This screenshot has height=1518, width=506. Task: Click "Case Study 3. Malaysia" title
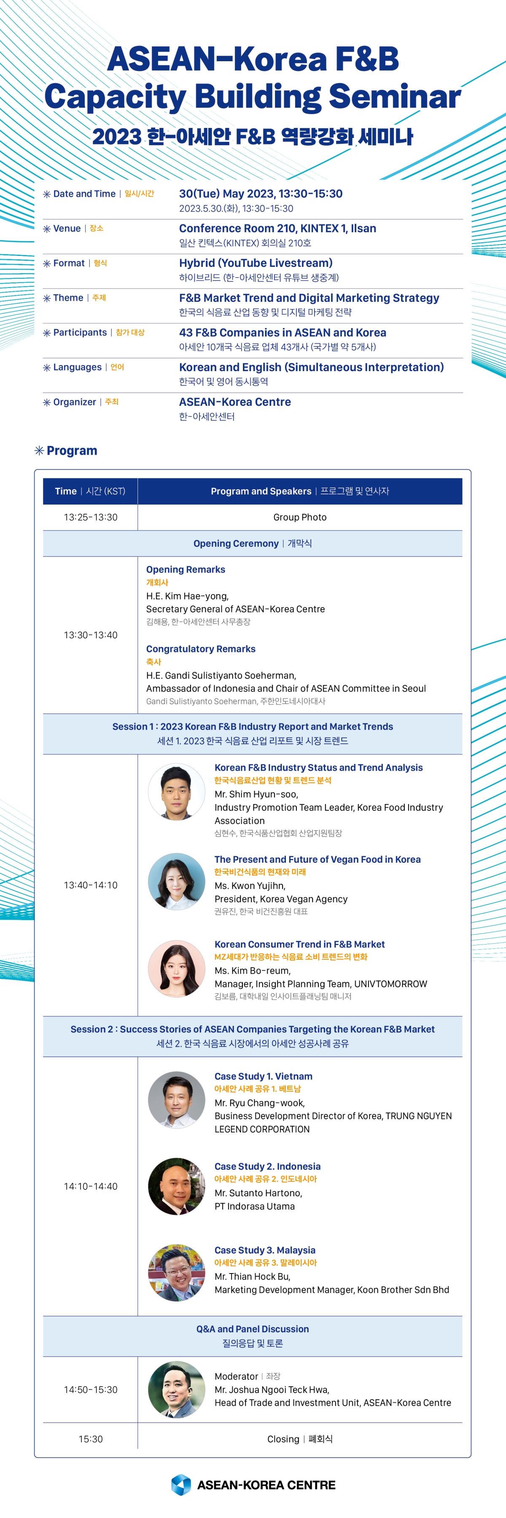pos(265,1250)
